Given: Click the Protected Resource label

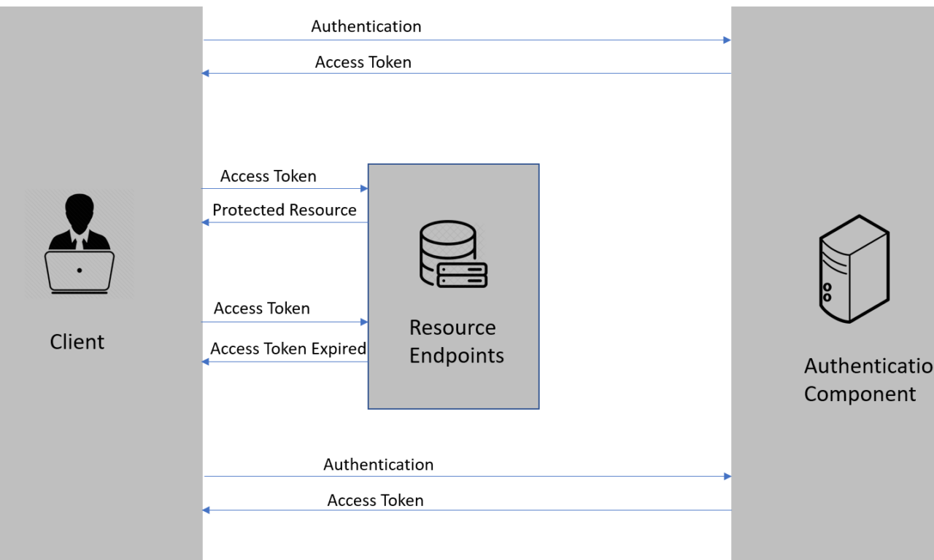Looking at the screenshot, I should pyautogui.click(x=285, y=210).
